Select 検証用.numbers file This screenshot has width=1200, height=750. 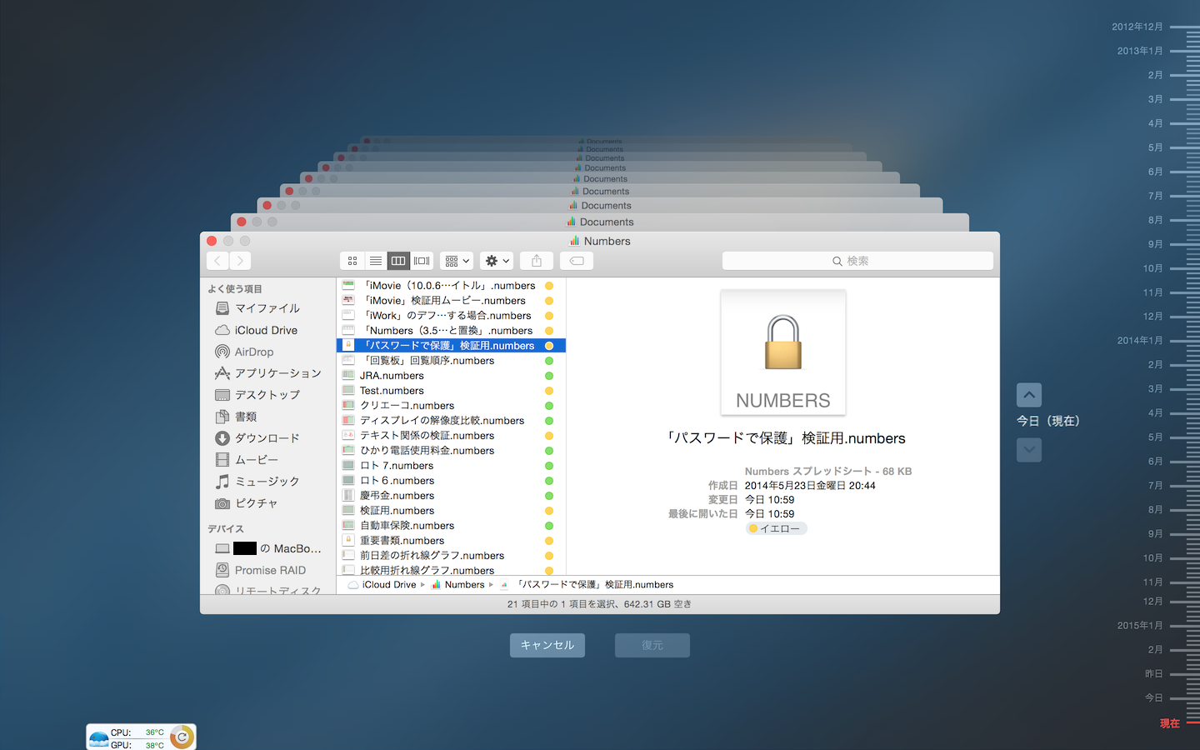click(451, 511)
